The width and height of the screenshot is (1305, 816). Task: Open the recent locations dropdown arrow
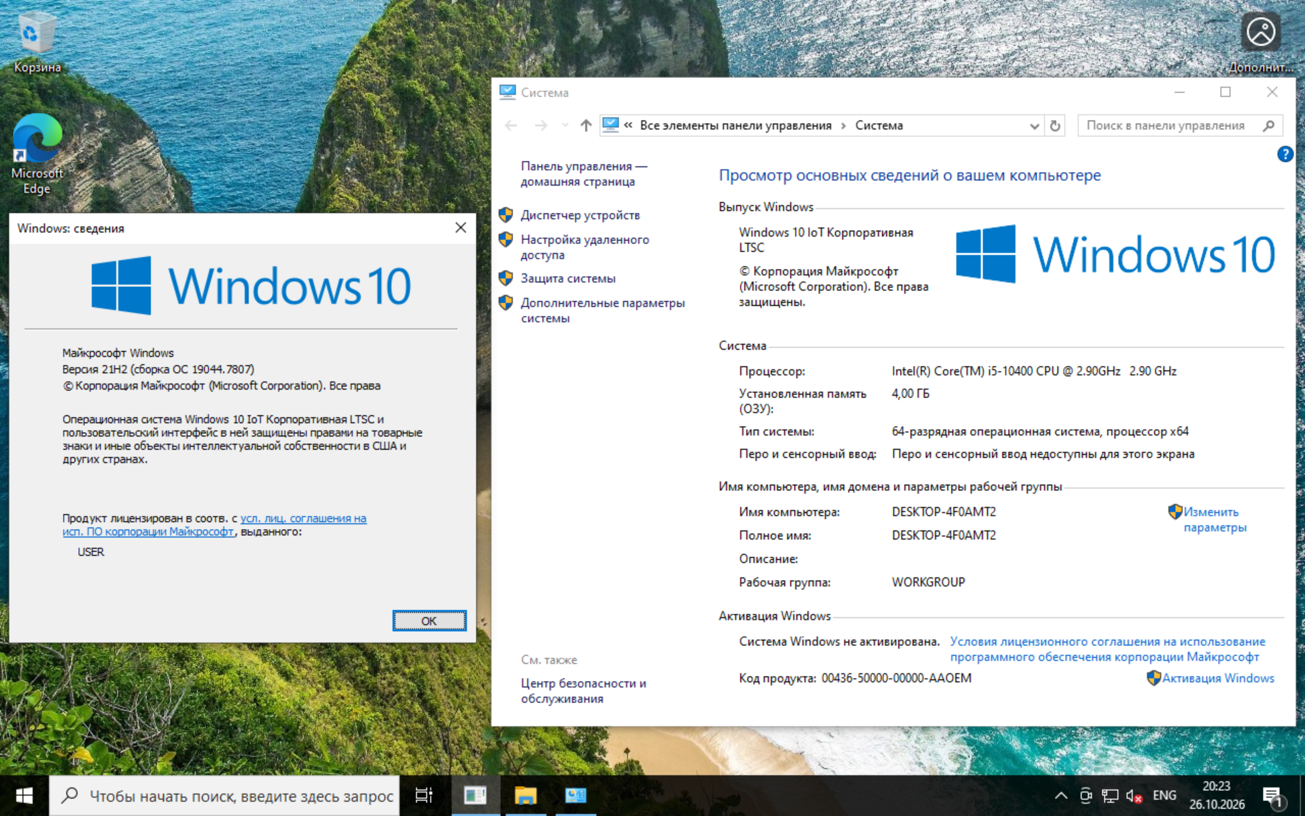click(x=565, y=126)
